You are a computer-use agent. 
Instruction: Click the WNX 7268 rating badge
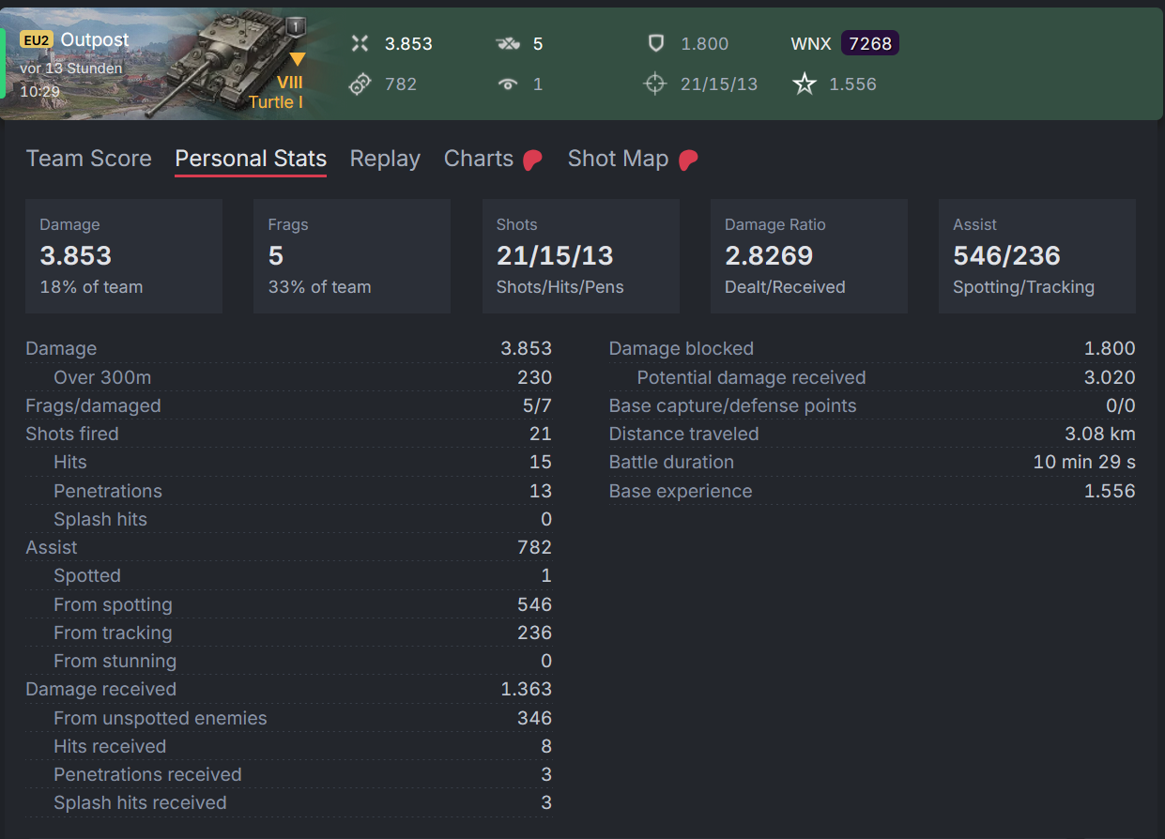click(x=870, y=43)
